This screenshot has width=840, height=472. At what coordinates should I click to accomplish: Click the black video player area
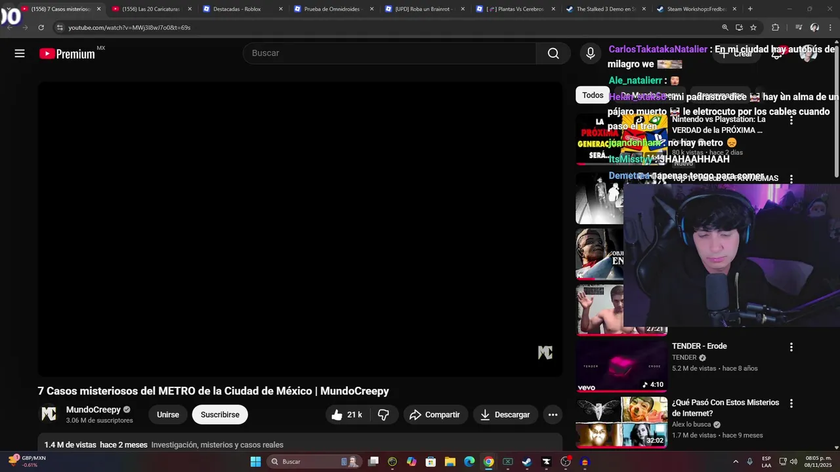[300, 229]
